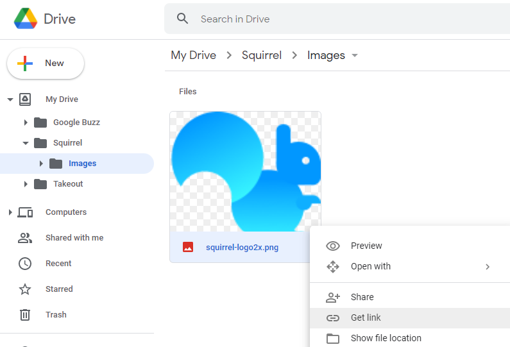510x347 pixels.
Task: Click the Get link chain icon
Action: tap(333, 317)
